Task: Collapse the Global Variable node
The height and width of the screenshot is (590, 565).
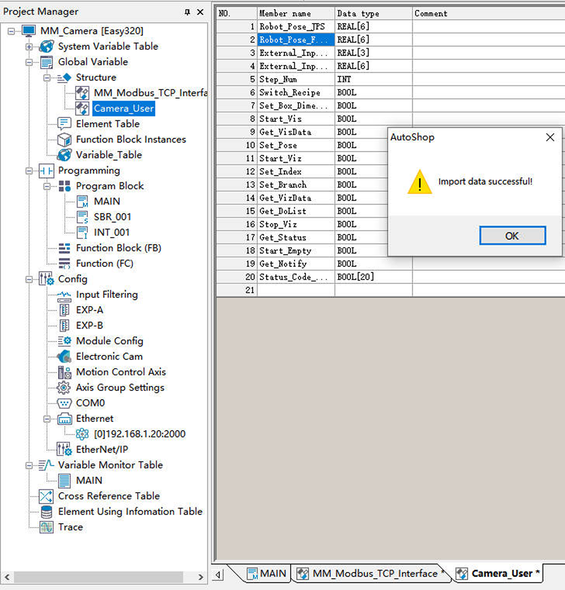Action: click(29, 62)
